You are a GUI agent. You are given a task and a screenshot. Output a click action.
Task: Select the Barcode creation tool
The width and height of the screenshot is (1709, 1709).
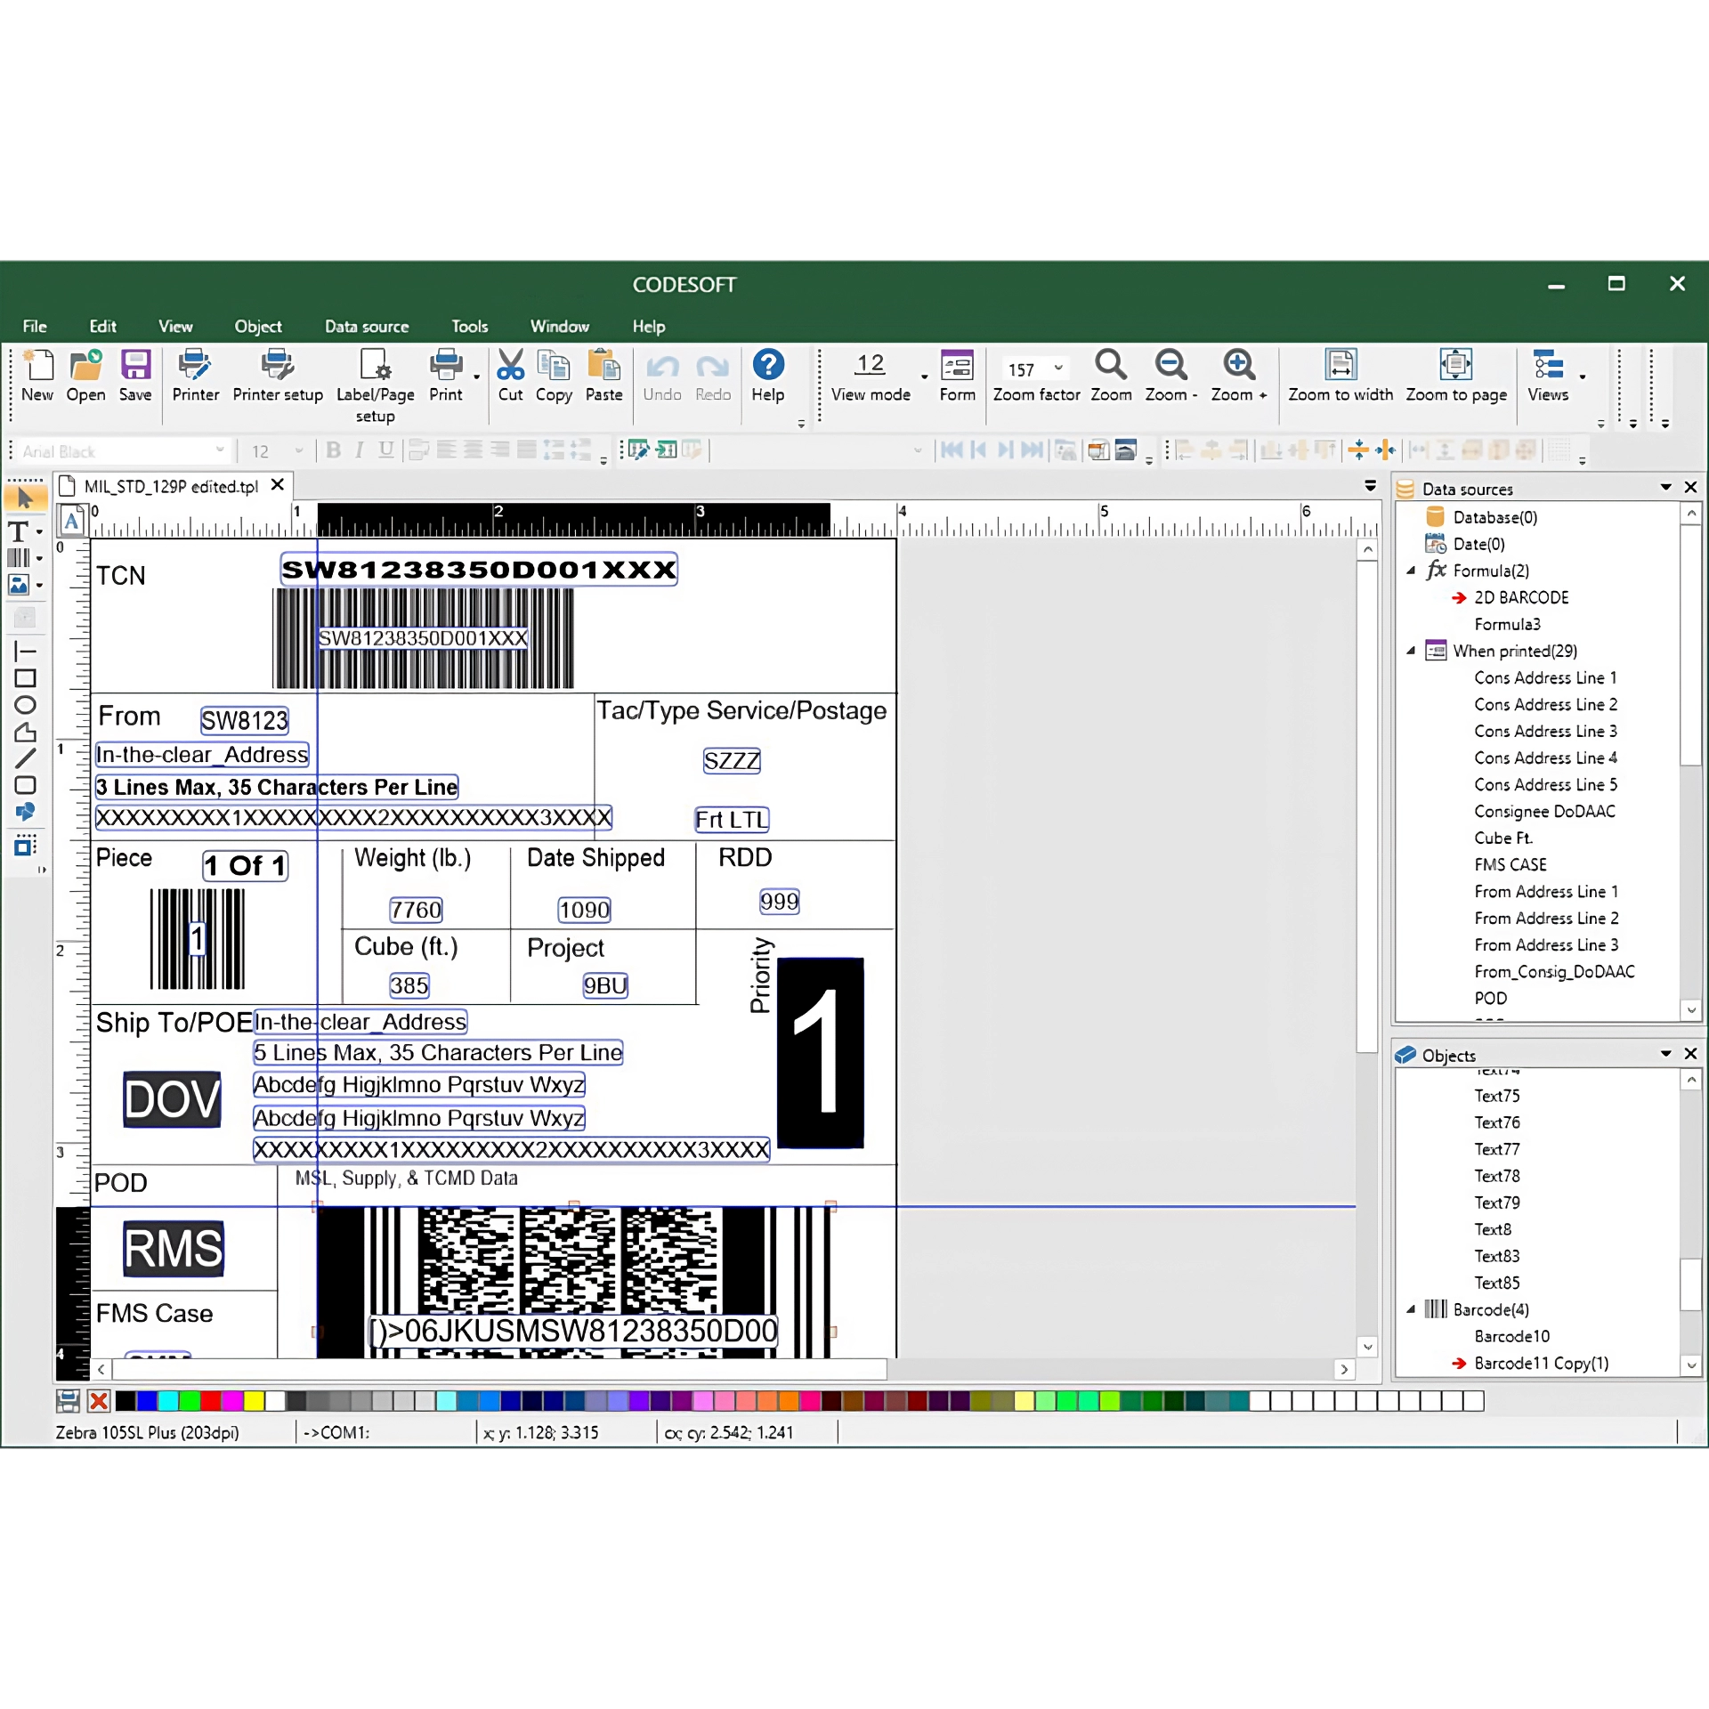click(18, 558)
